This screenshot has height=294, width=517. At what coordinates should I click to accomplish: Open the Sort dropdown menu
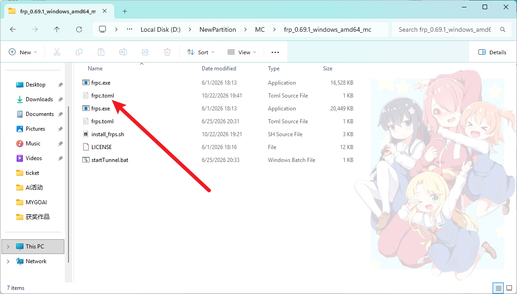[200, 52]
